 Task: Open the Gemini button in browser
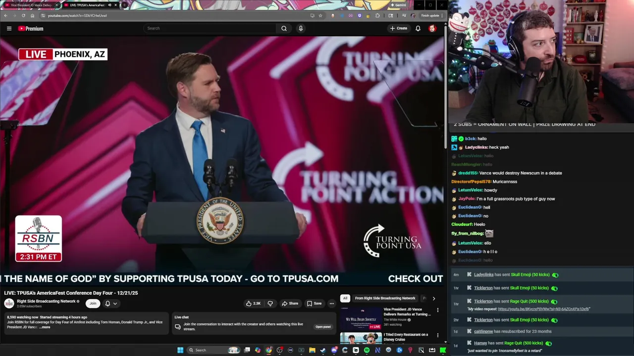pyautogui.click(x=398, y=5)
